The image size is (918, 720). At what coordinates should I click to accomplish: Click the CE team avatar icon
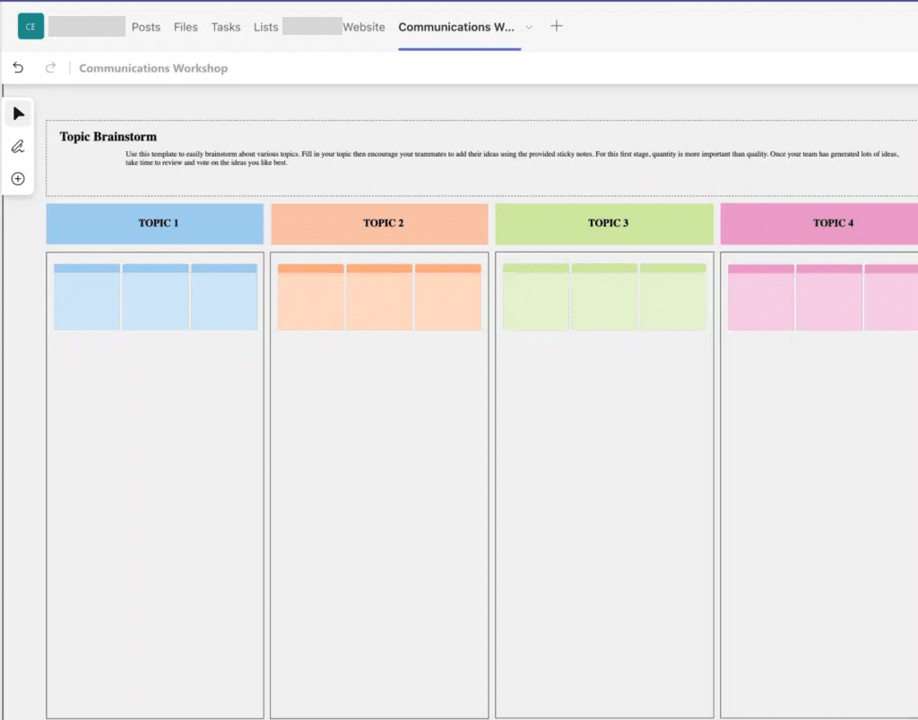coord(30,27)
